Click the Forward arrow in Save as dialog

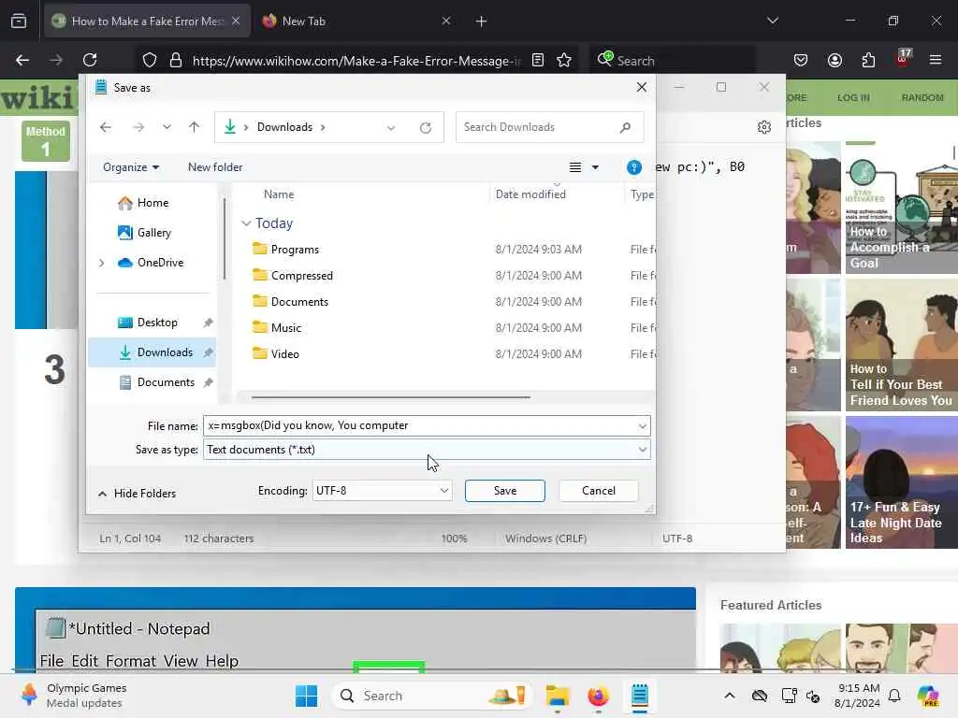tap(138, 127)
